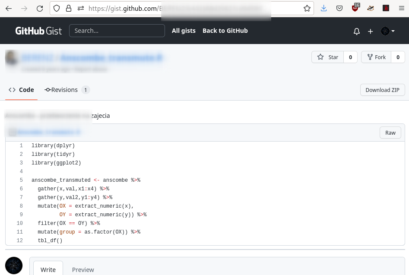Click line number 5 in code
The height and width of the screenshot is (275, 409).
pyautogui.click(x=21, y=180)
